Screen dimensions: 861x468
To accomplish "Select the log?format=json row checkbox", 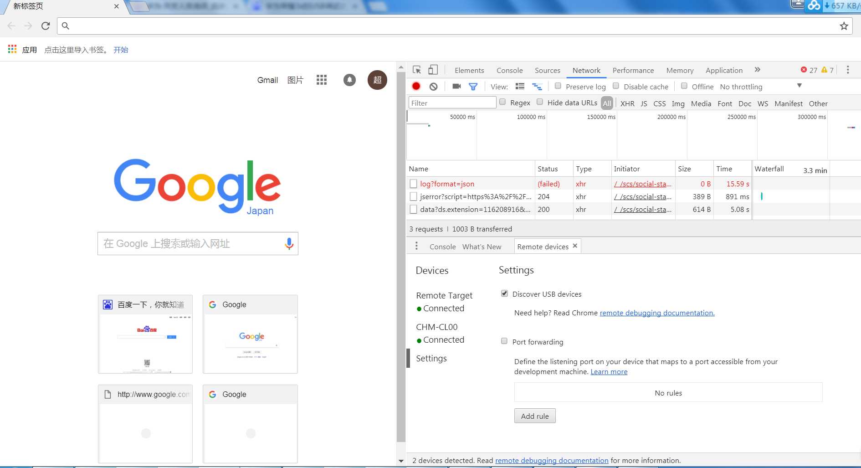I will (413, 184).
